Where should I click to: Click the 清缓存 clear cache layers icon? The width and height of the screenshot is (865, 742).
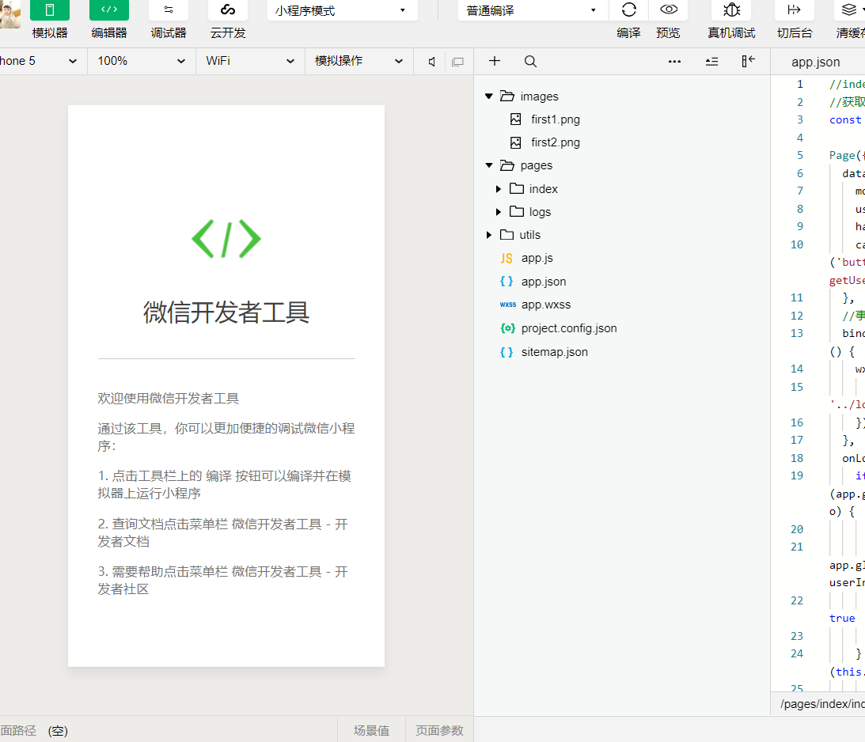click(849, 10)
